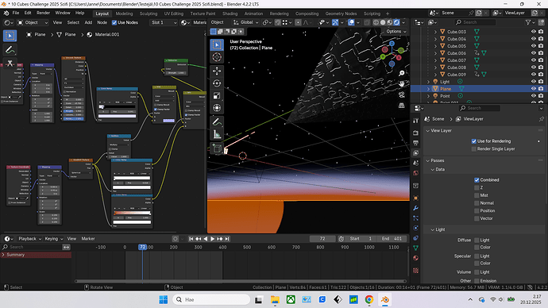The width and height of the screenshot is (548, 308).
Task: Open the World properties tab
Action: click(415, 173)
